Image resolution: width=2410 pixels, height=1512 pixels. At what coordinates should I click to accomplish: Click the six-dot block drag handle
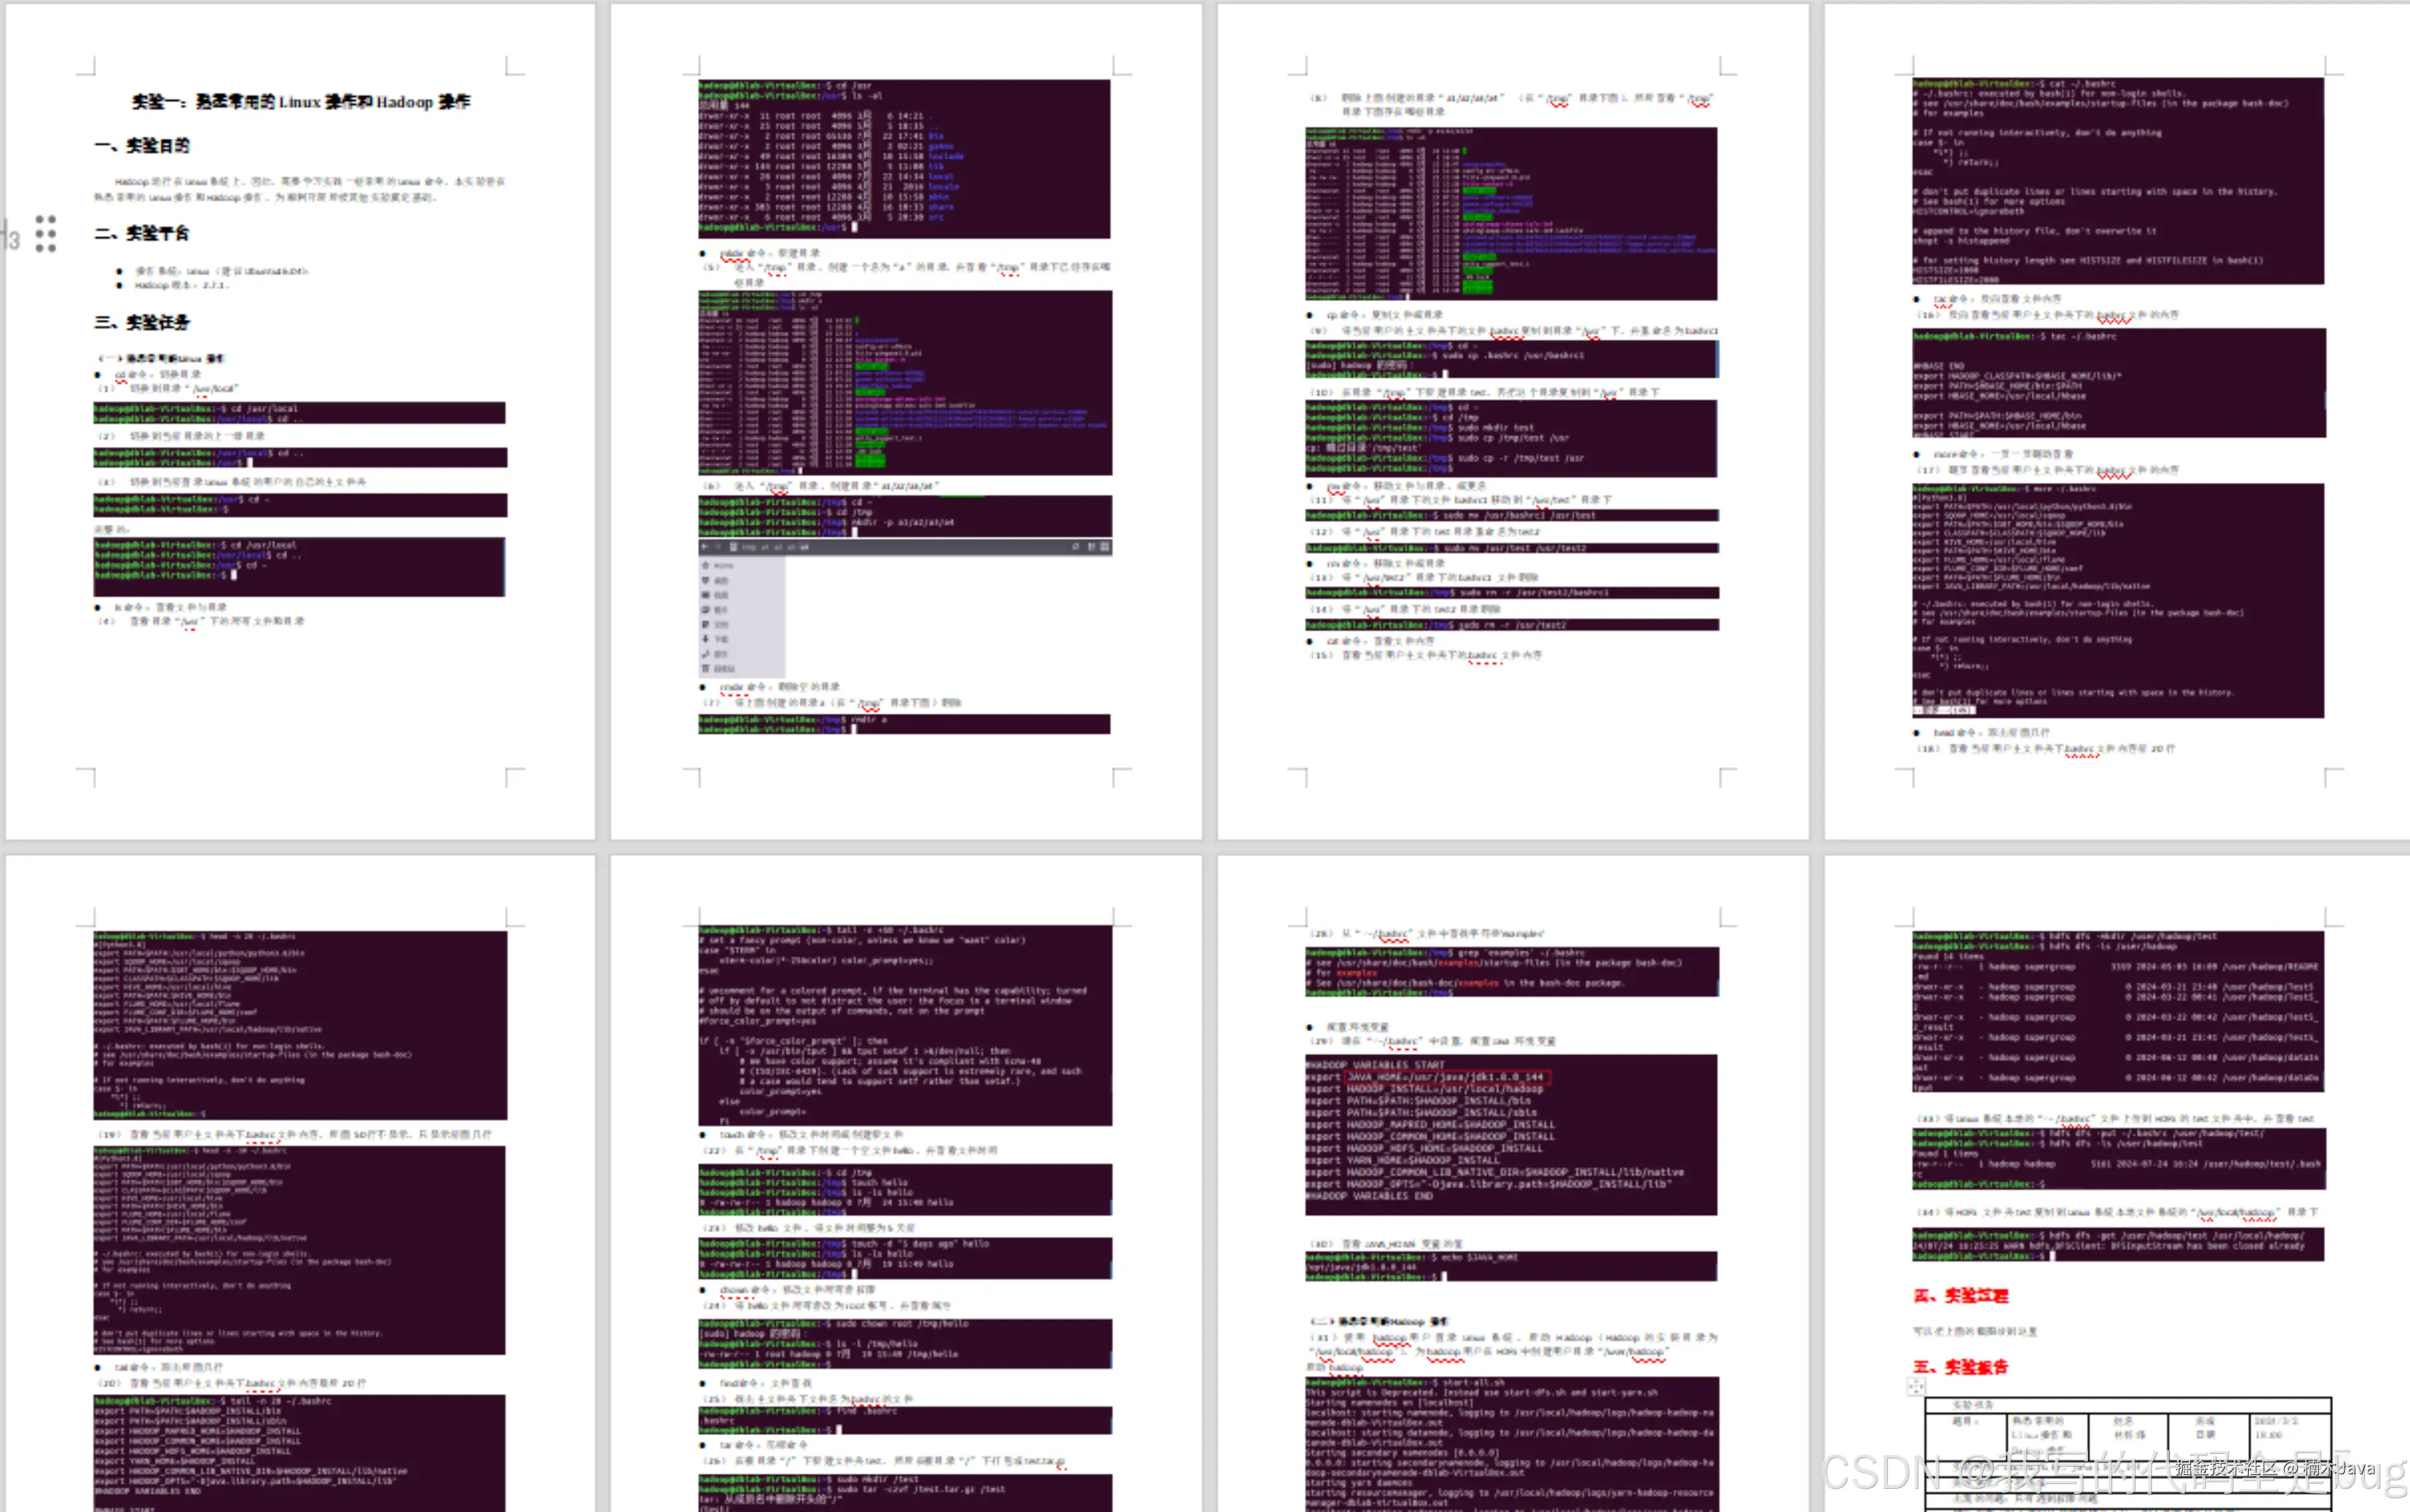point(46,233)
